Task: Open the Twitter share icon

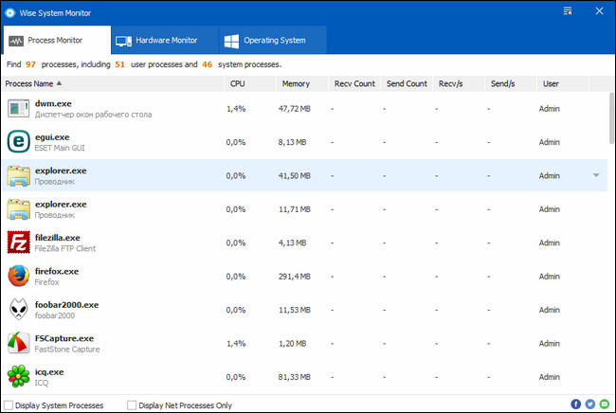Action: coord(589,404)
